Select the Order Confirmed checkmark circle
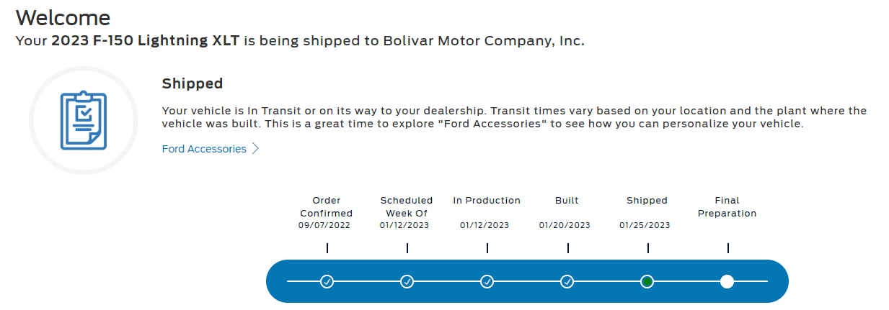889x310 pixels. pos(327,281)
